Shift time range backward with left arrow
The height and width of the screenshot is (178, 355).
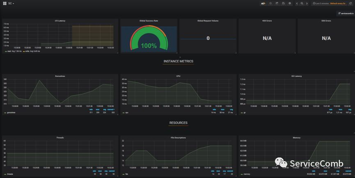[x=297, y=3]
